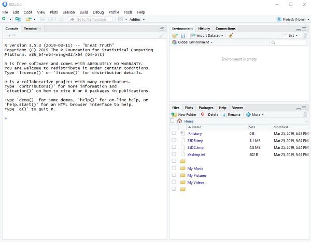Image resolution: width=311 pixels, height=242 pixels.
Task: Open the Code menu
Action: [28, 12]
